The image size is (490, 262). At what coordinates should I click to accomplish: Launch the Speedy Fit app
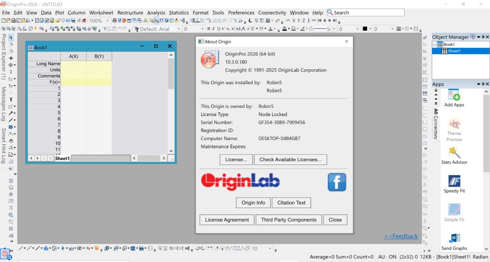pyautogui.click(x=454, y=184)
